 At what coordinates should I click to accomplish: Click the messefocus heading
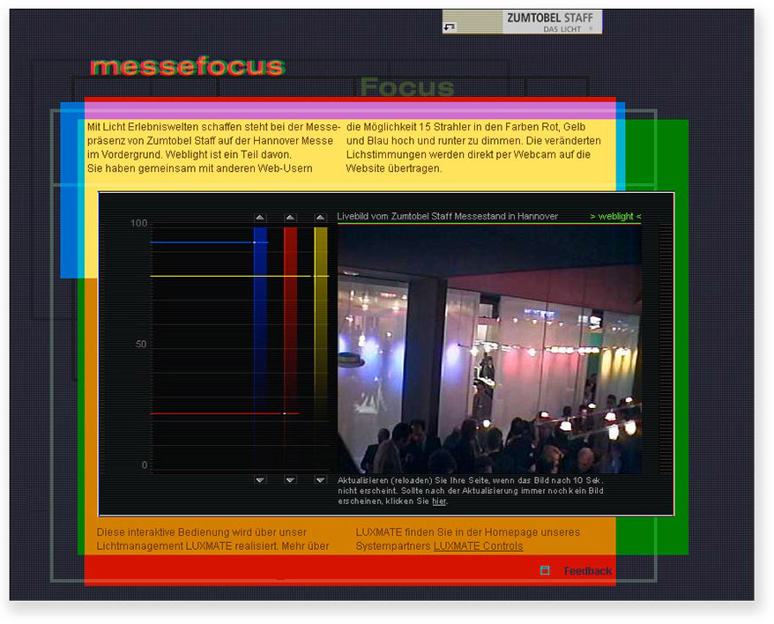187,67
